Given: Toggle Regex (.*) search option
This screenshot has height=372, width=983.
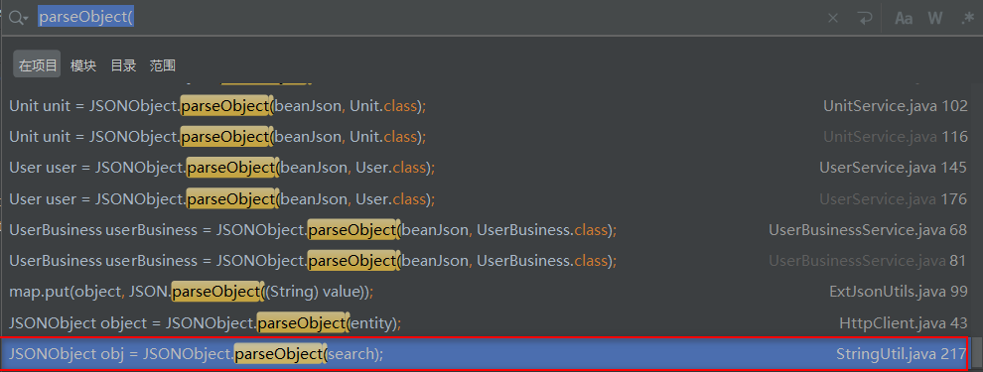Looking at the screenshot, I should click(967, 18).
